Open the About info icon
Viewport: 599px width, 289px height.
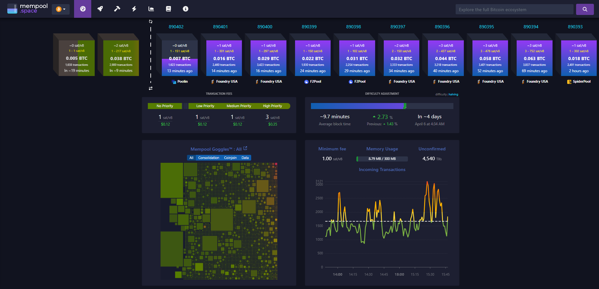point(186,9)
